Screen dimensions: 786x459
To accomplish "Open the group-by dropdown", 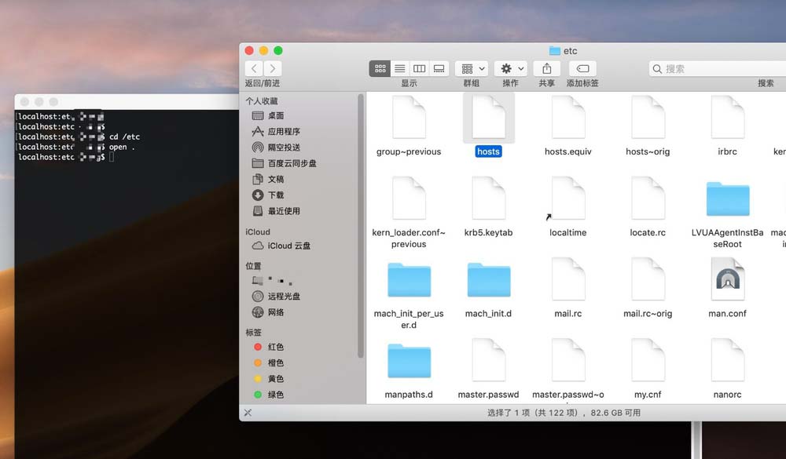I will (472, 68).
